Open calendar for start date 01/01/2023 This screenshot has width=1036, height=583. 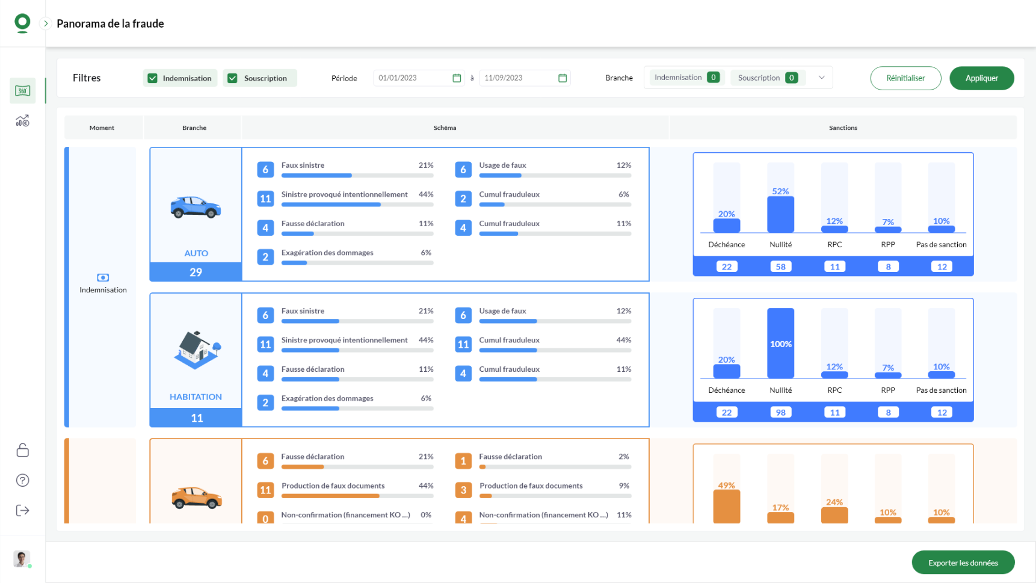(457, 78)
